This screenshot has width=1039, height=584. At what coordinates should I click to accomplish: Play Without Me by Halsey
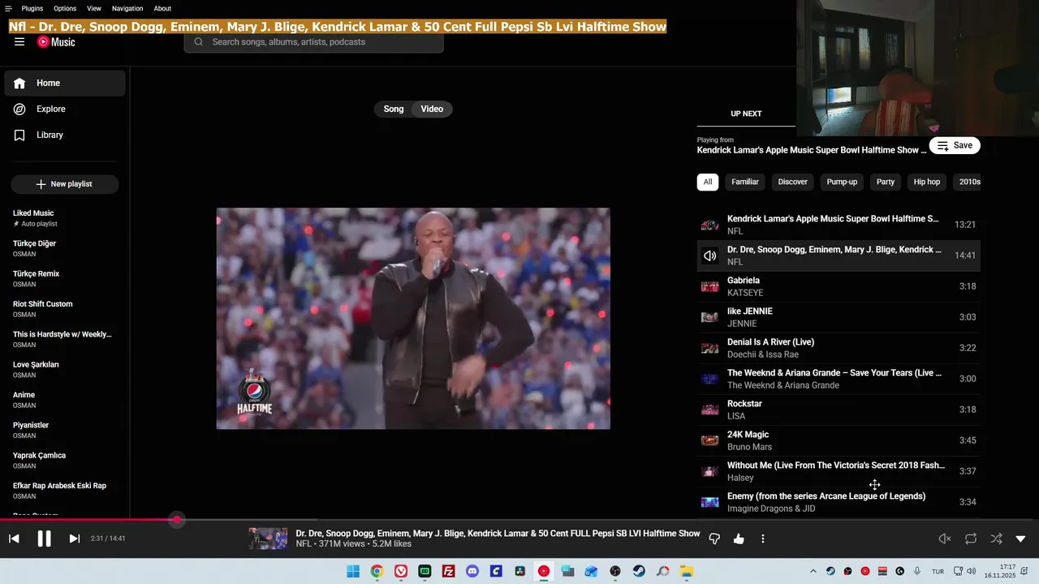pos(839,471)
